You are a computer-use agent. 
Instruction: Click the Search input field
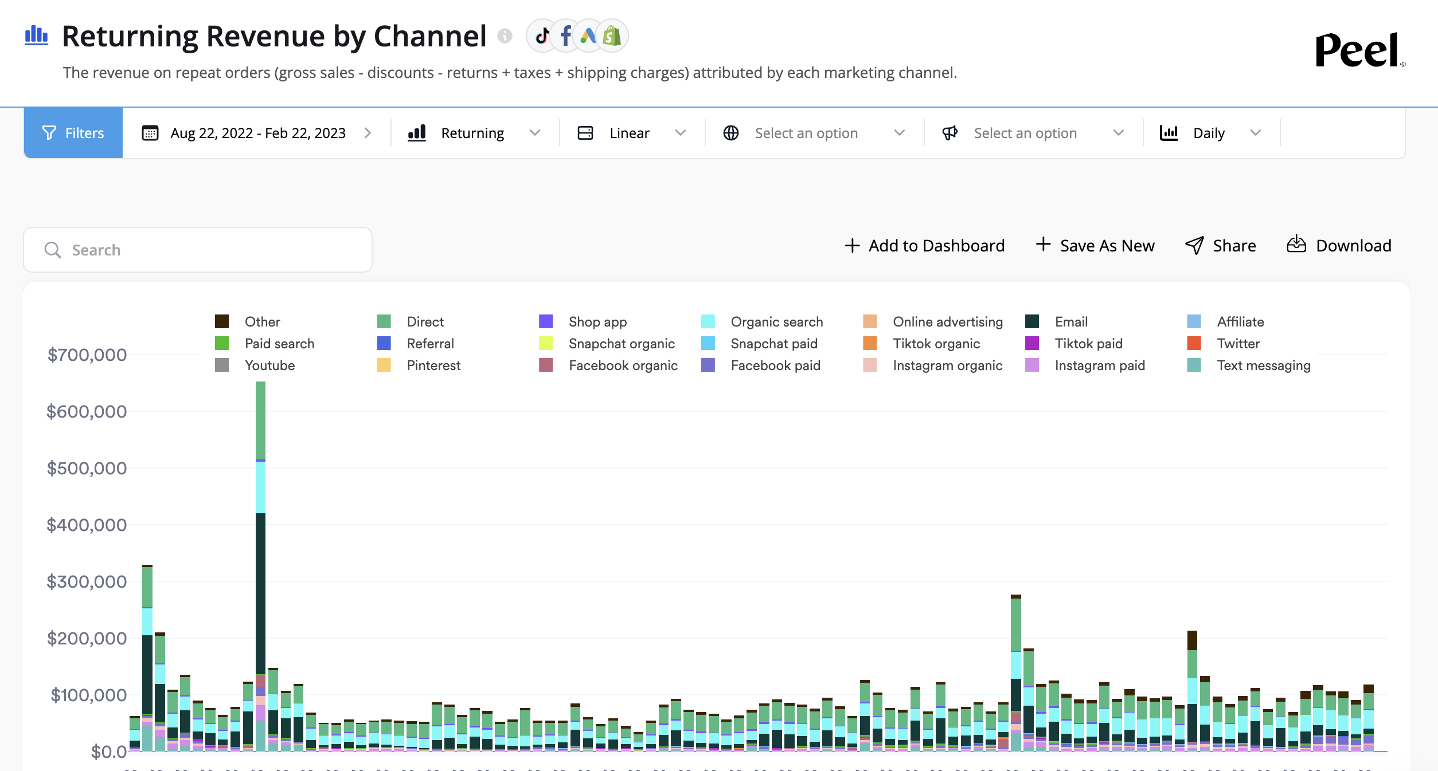click(x=198, y=250)
